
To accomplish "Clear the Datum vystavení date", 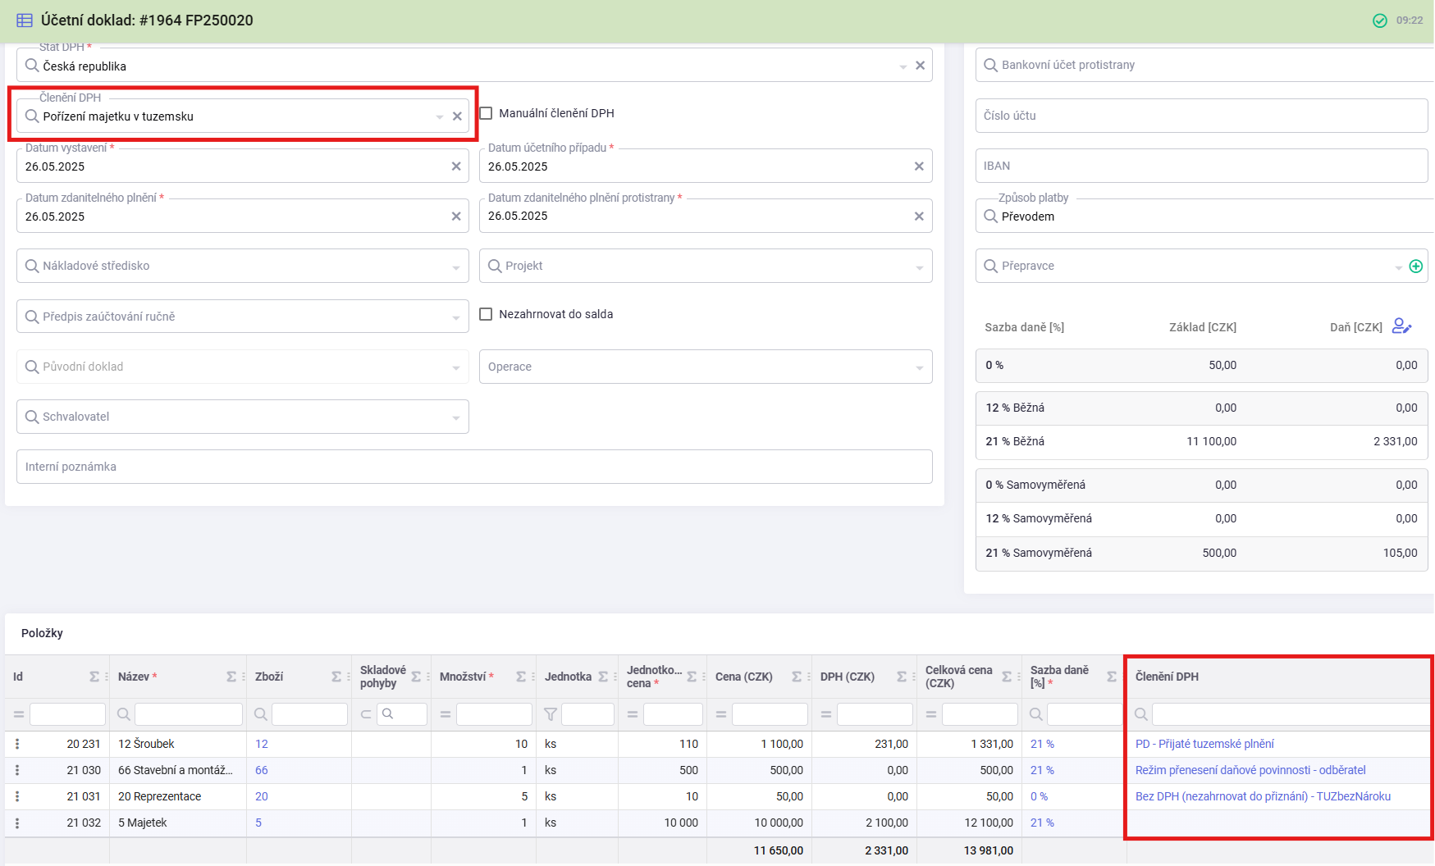I will 456,166.
